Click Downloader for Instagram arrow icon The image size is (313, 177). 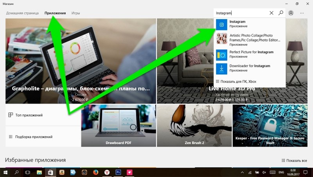(221, 69)
